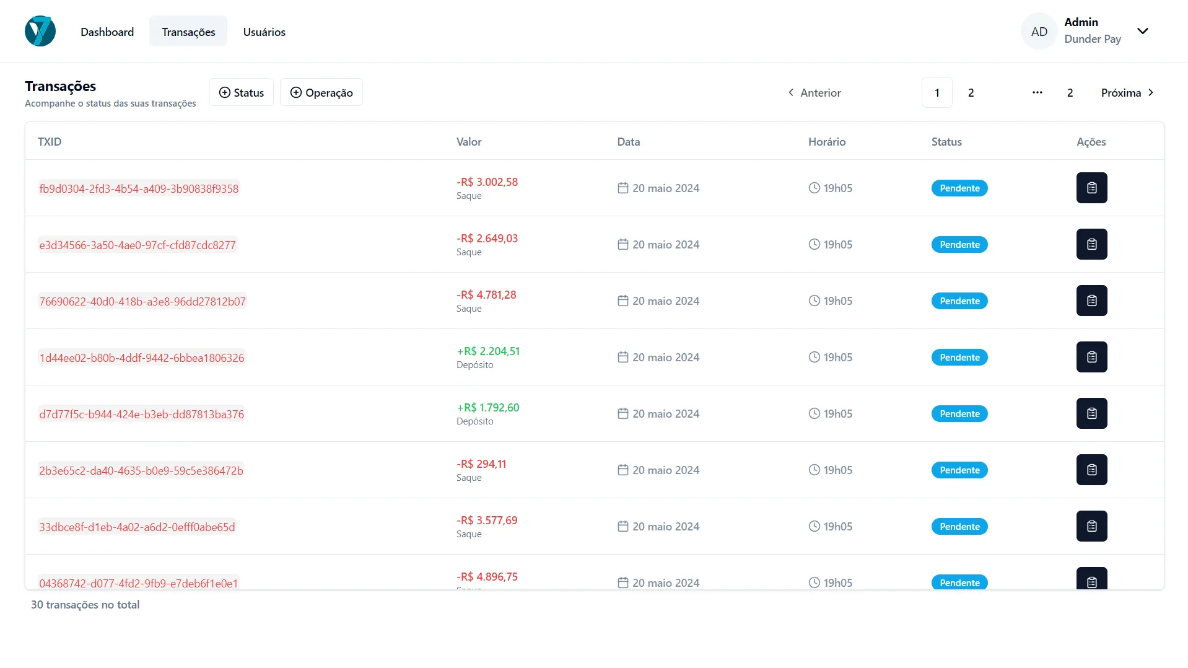Open details for transaction 76690622
1188x668 pixels.
tap(1091, 301)
